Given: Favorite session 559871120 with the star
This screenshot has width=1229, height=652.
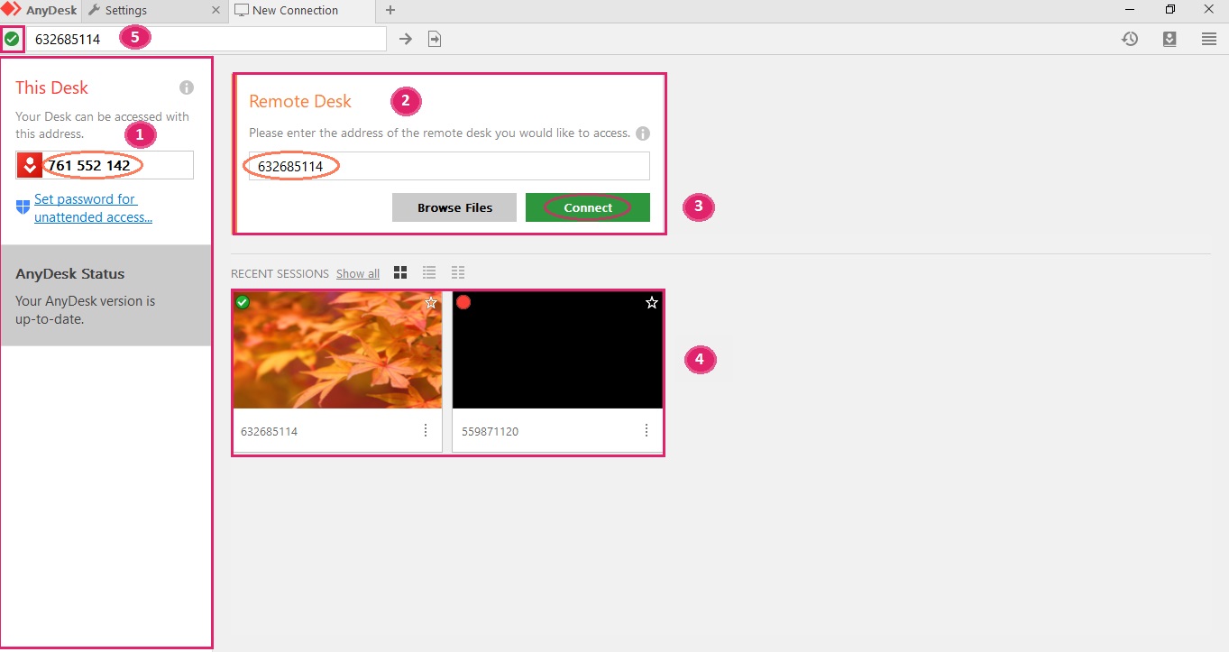Looking at the screenshot, I should point(652,303).
